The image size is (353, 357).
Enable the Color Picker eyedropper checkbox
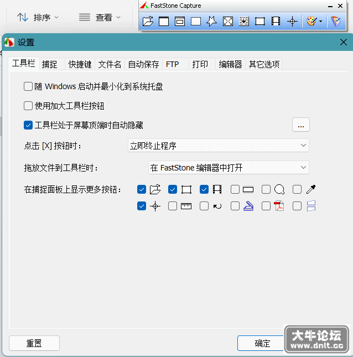(x=297, y=189)
